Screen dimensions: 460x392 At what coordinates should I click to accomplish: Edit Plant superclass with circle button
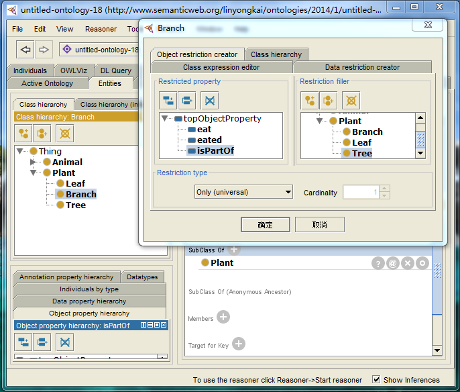[x=422, y=263]
